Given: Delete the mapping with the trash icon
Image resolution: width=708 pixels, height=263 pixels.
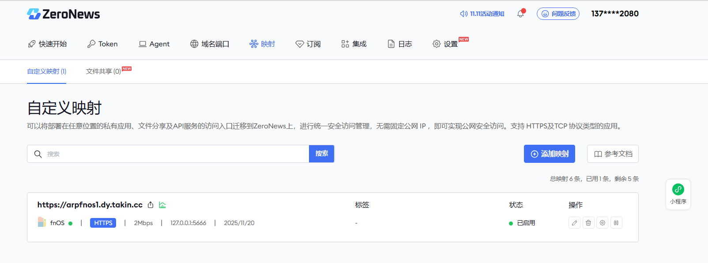Looking at the screenshot, I should pyautogui.click(x=588, y=223).
